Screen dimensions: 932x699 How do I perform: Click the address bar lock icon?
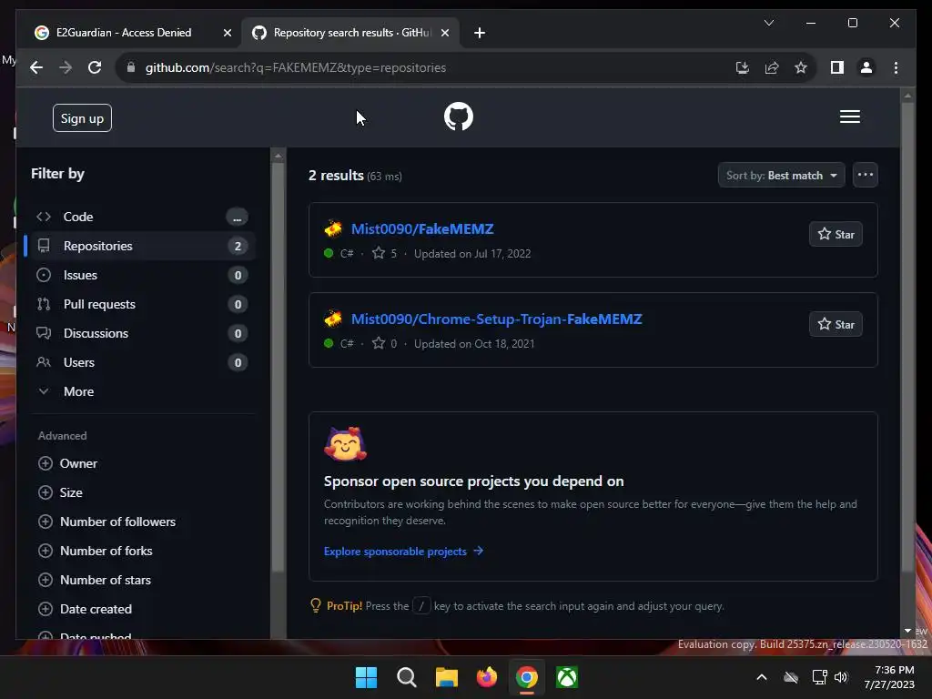[x=131, y=67]
